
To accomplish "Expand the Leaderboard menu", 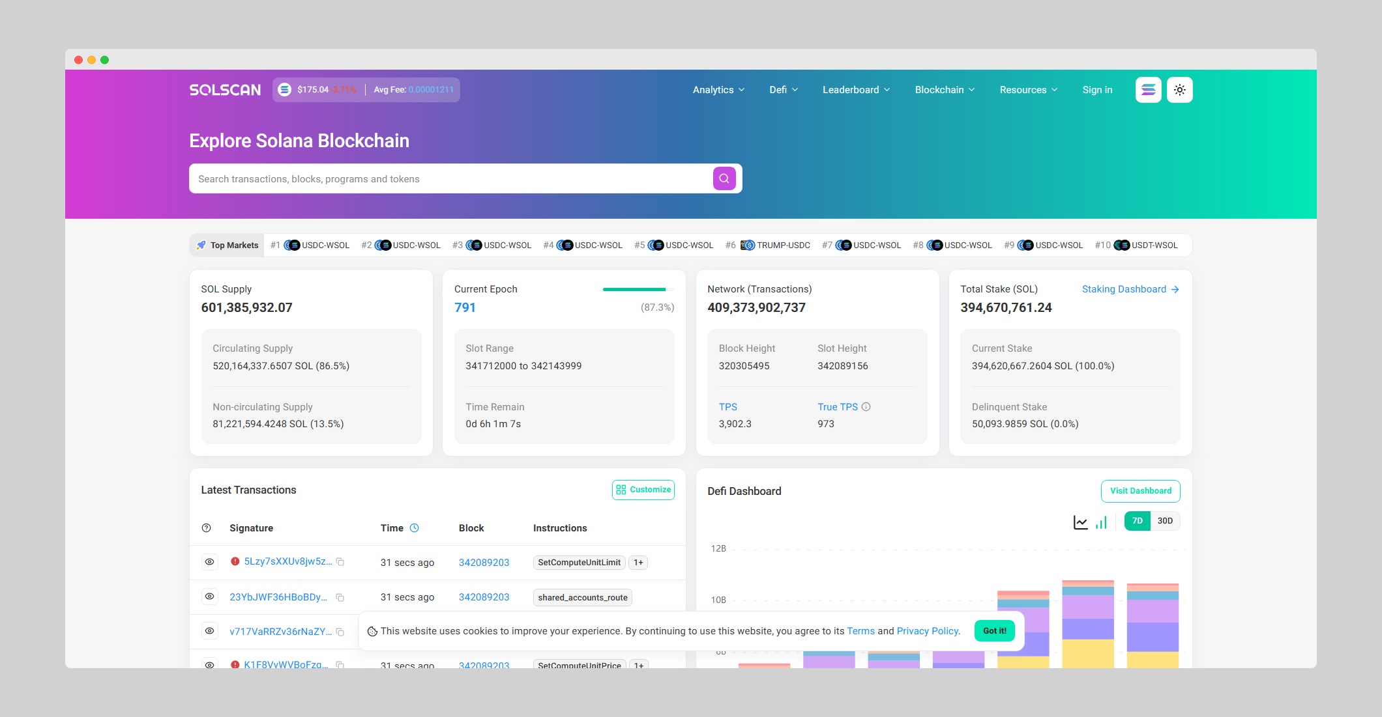I will pos(856,90).
